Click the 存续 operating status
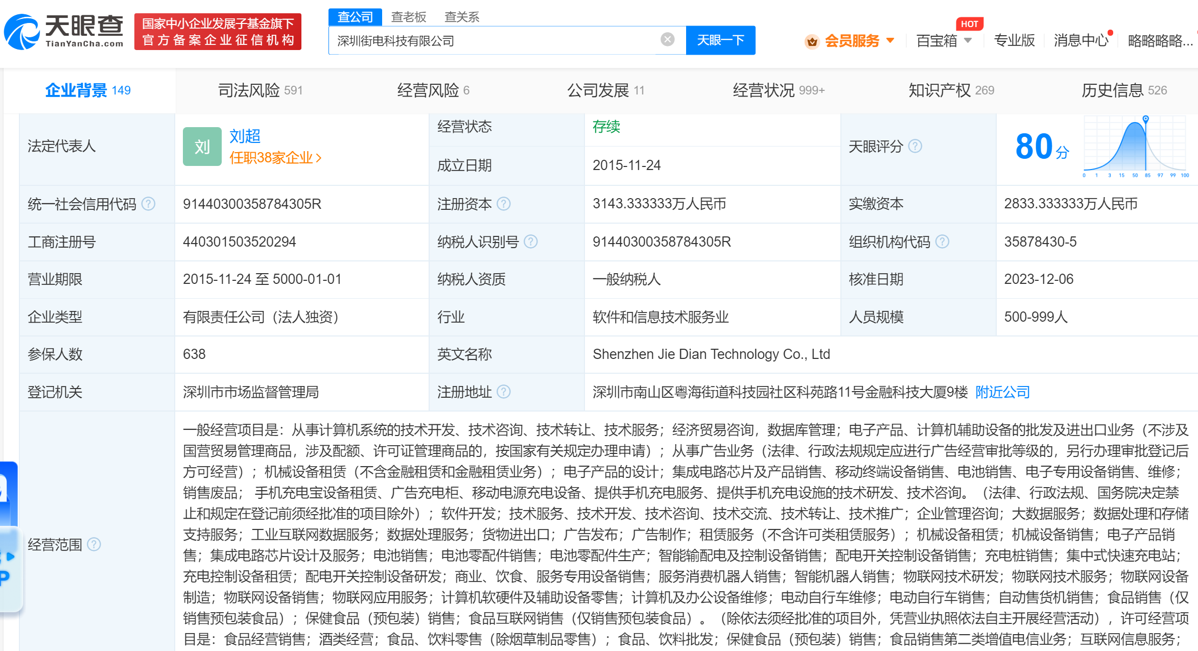This screenshot has height=651, width=1198. coord(606,127)
